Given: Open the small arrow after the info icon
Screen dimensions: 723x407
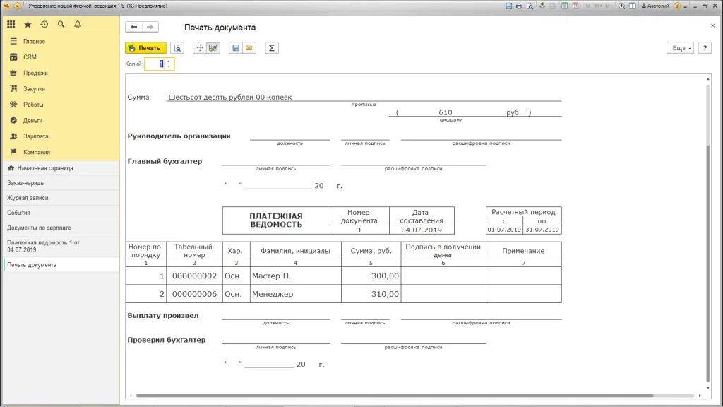Looking at the screenshot, I should coord(685,6).
